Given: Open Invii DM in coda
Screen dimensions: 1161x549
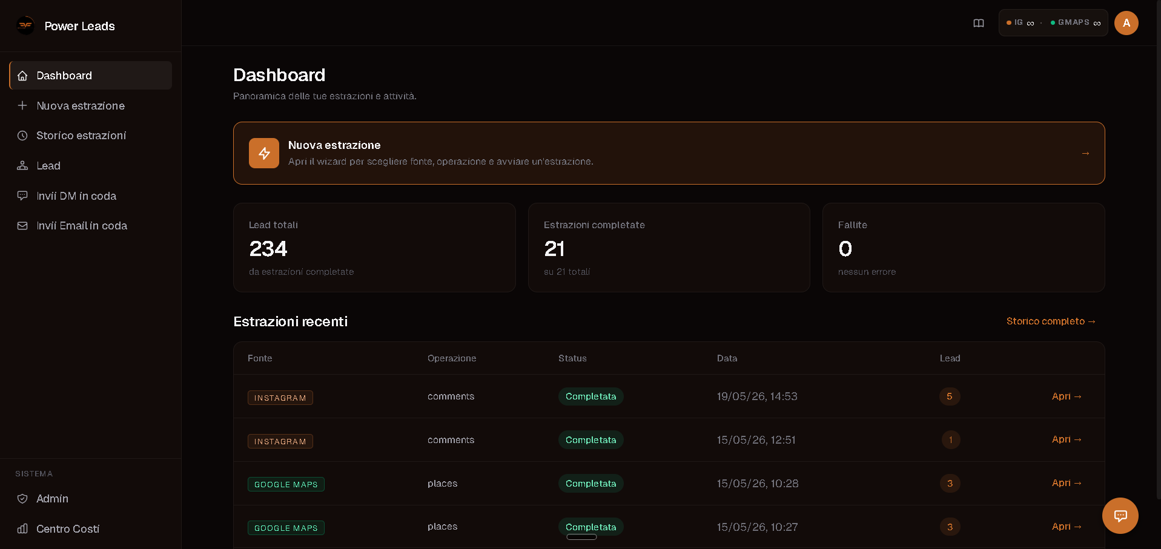Looking at the screenshot, I should pyautogui.click(x=91, y=196).
